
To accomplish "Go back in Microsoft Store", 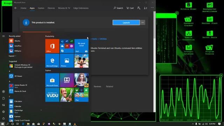I will [16, 8].
